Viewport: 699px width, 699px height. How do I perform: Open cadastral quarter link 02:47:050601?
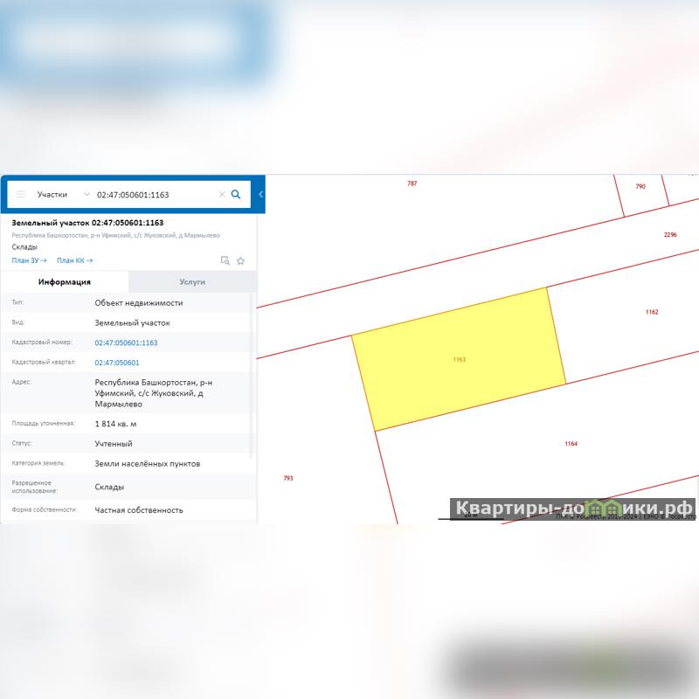tap(117, 363)
